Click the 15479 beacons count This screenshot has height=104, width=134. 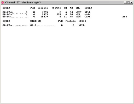click(x=44, y=17)
